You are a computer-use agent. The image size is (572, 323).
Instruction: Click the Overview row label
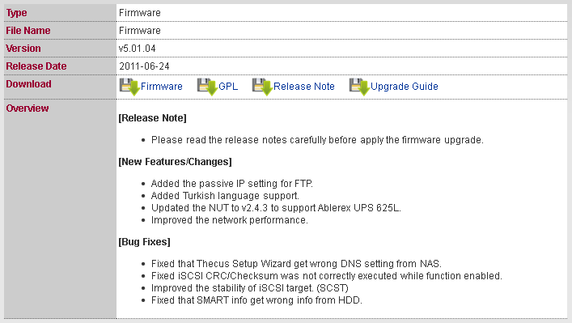(x=28, y=108)
